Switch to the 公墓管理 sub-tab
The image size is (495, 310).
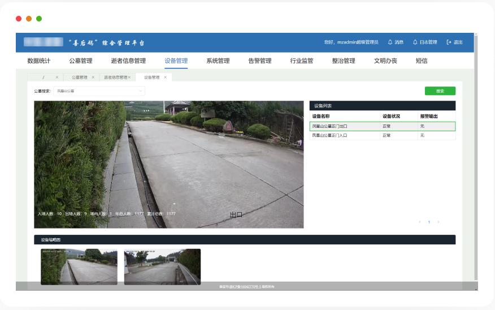79,77
